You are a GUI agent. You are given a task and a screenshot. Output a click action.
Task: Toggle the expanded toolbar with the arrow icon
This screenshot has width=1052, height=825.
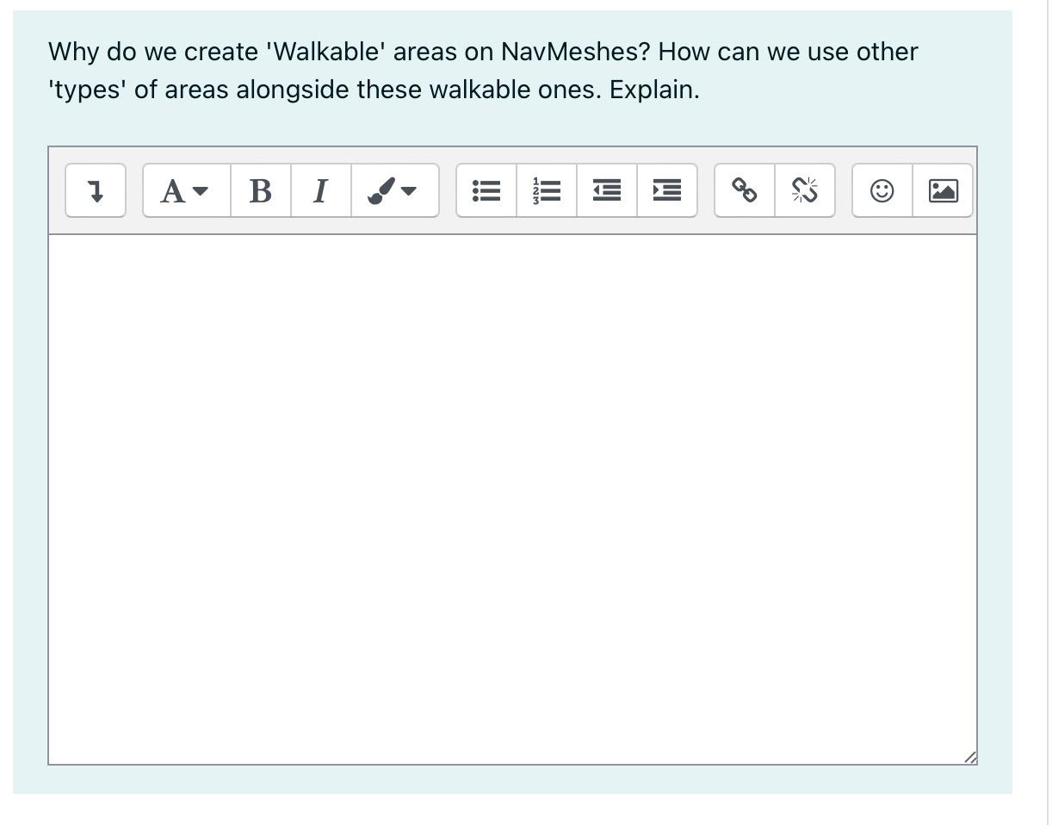95,191
